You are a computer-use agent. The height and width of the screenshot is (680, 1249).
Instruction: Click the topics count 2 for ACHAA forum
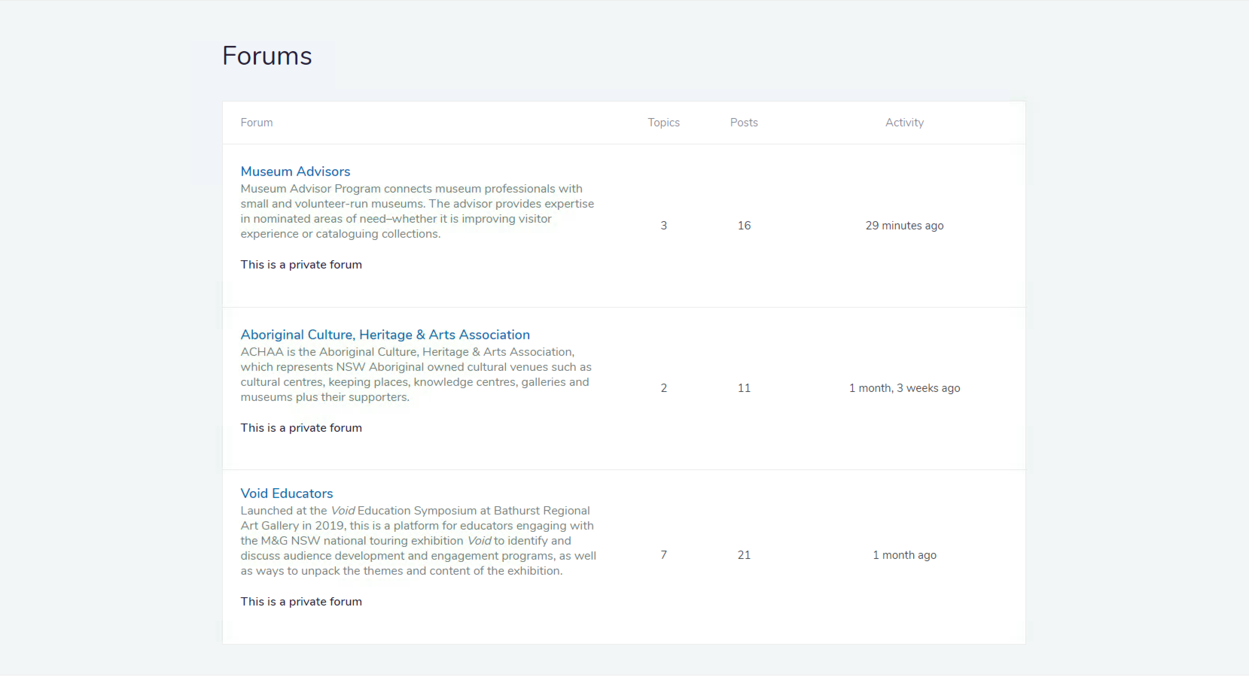pyautogui.click(x=663, y=387)
